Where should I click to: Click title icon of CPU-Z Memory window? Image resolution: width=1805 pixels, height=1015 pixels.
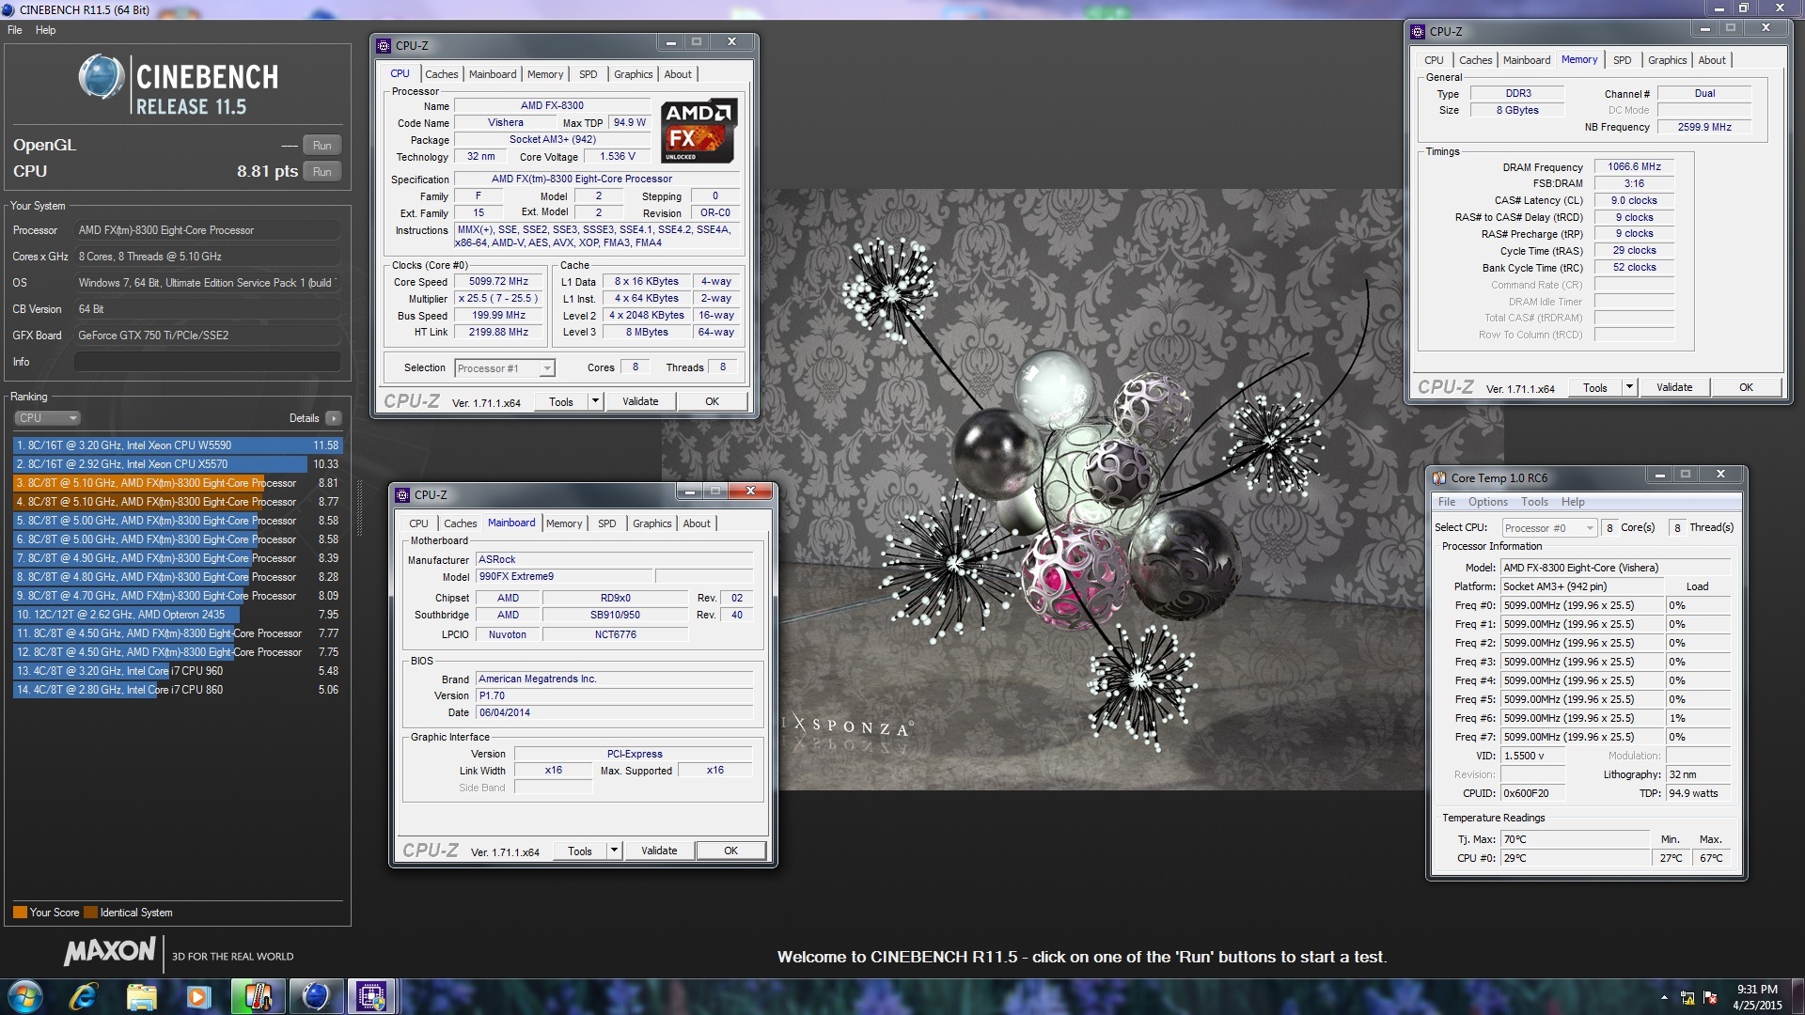1418,31
